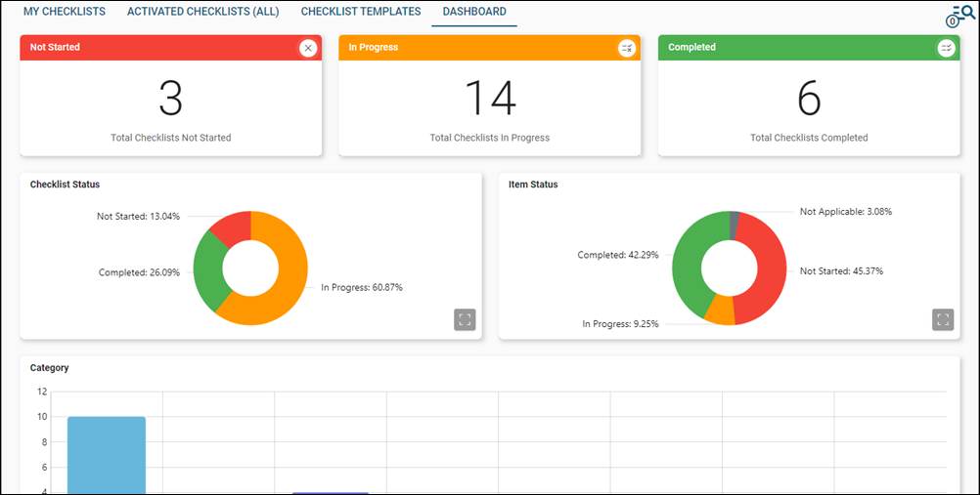
Task: Switch to the My Checklists tab
Action: pos(65,12)
